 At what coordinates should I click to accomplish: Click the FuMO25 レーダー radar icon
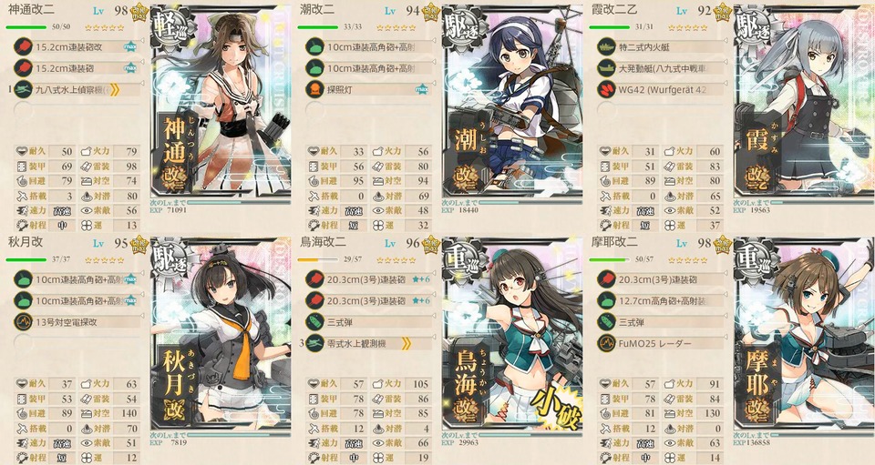606,344
